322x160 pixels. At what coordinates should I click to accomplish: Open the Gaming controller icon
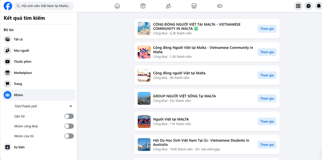[220, 6]
